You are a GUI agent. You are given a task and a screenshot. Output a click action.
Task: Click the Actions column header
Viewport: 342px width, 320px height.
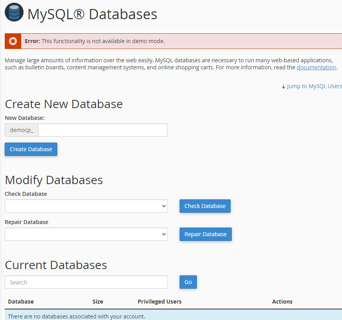[282, 302]
